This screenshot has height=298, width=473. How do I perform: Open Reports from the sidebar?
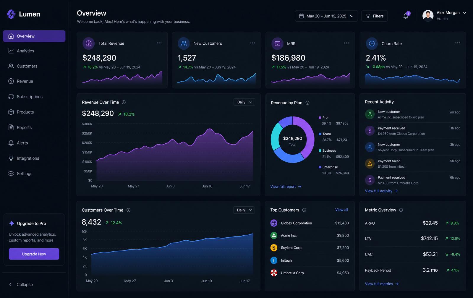(x=34, y=127)
